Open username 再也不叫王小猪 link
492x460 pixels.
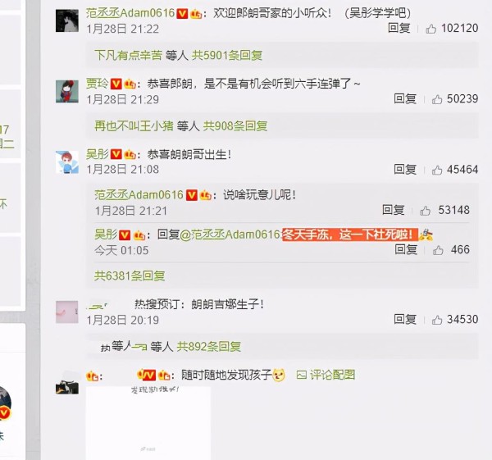tap(134, 126)
